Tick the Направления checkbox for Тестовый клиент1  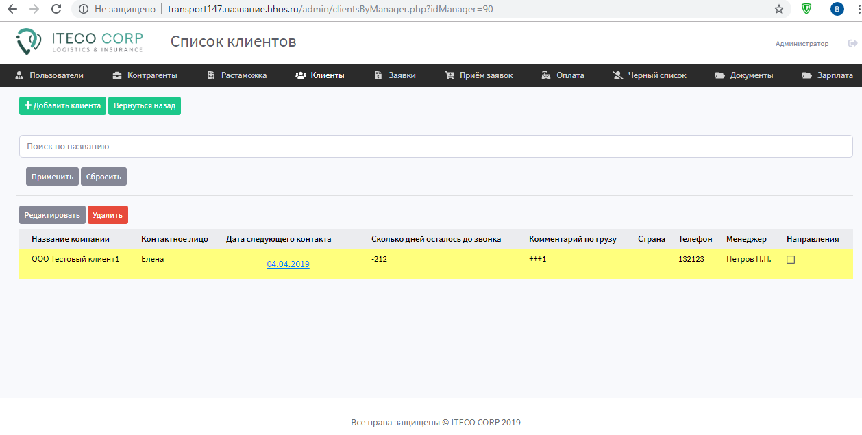[x=791, y=260]
